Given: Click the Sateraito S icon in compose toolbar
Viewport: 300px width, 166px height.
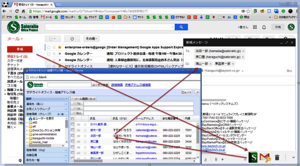Looking at the screenshot, I should point(253,157).
